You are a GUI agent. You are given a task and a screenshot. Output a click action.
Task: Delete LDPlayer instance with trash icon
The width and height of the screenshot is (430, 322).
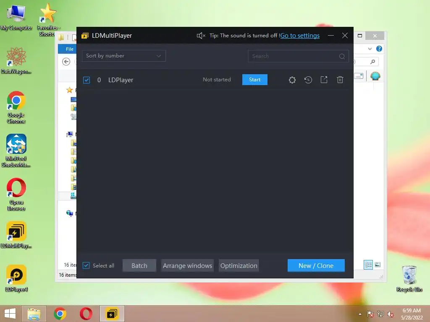pyautogui.click(x=340, y=80)
